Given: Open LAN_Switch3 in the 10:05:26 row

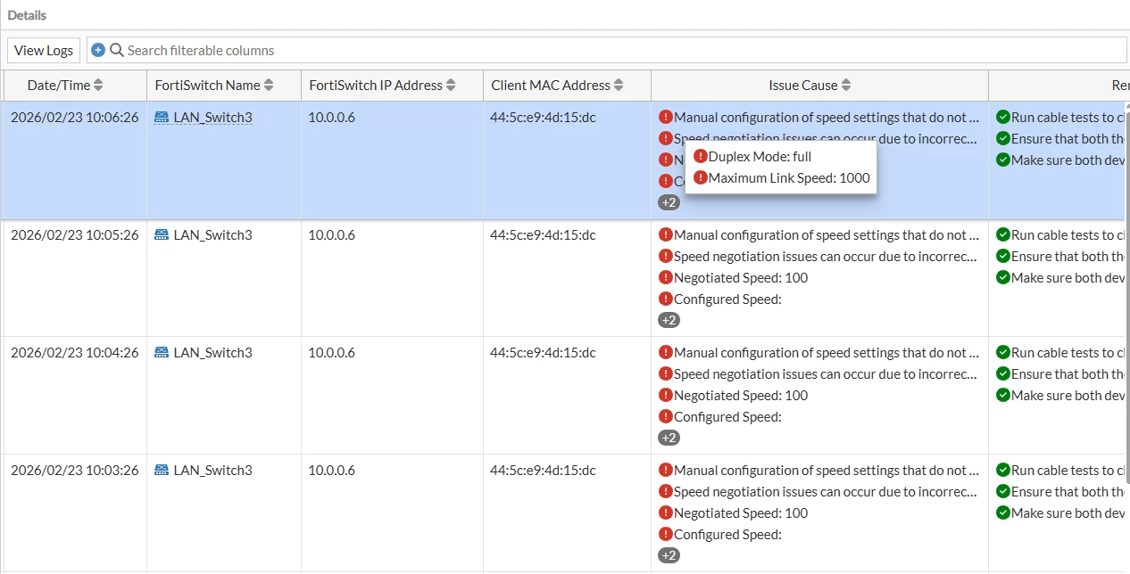Looking at the screenshot, I should [212, 234].
